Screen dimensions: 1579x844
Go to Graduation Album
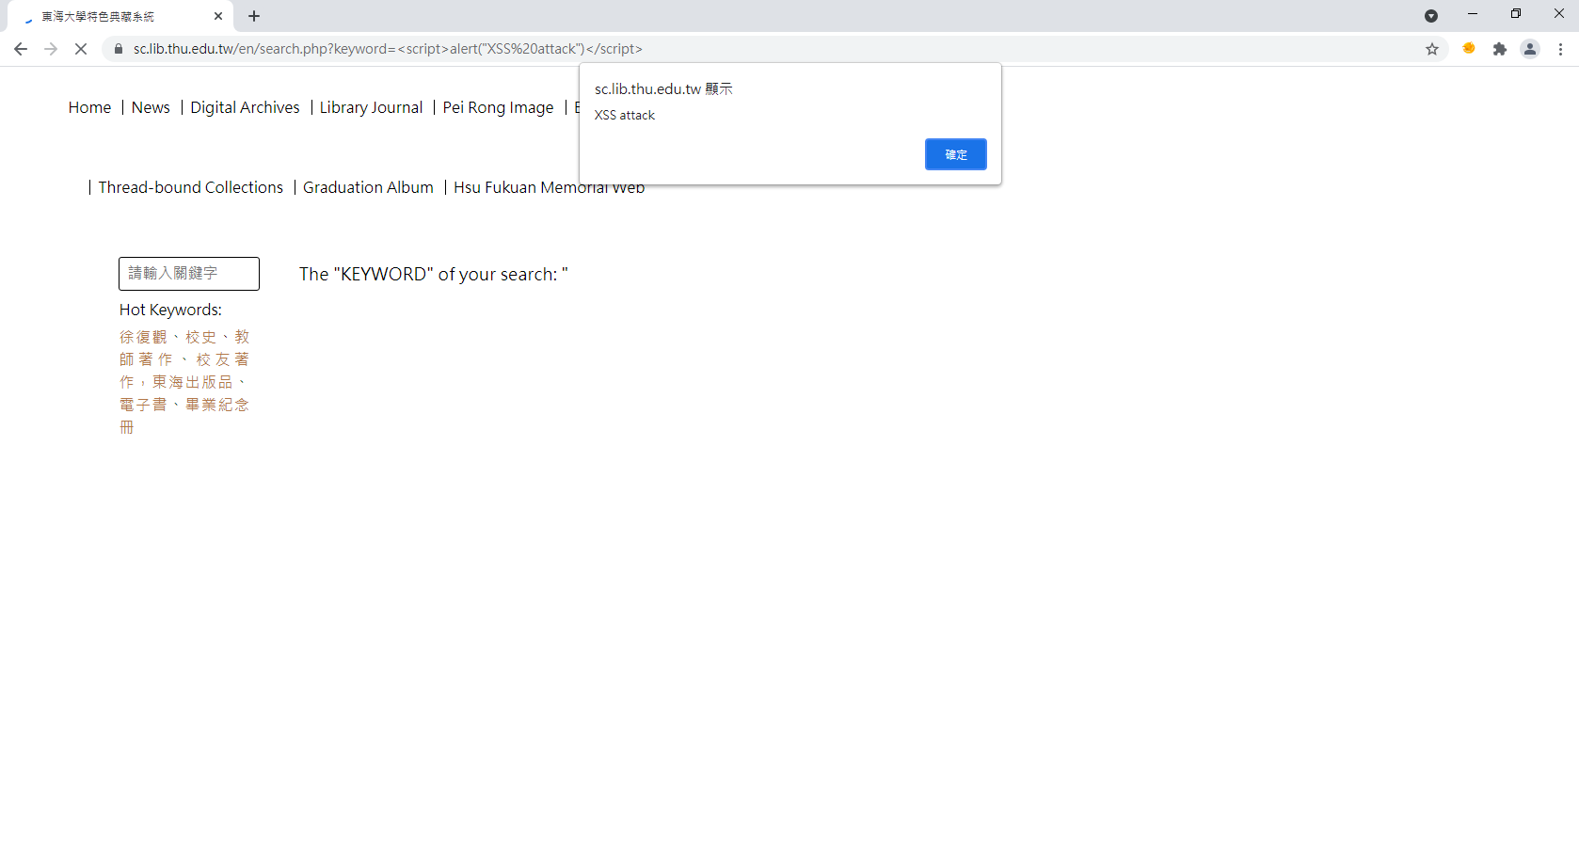tap(368, 187)
